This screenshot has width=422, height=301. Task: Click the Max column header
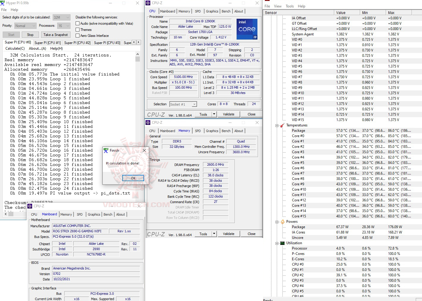point(398,12)
